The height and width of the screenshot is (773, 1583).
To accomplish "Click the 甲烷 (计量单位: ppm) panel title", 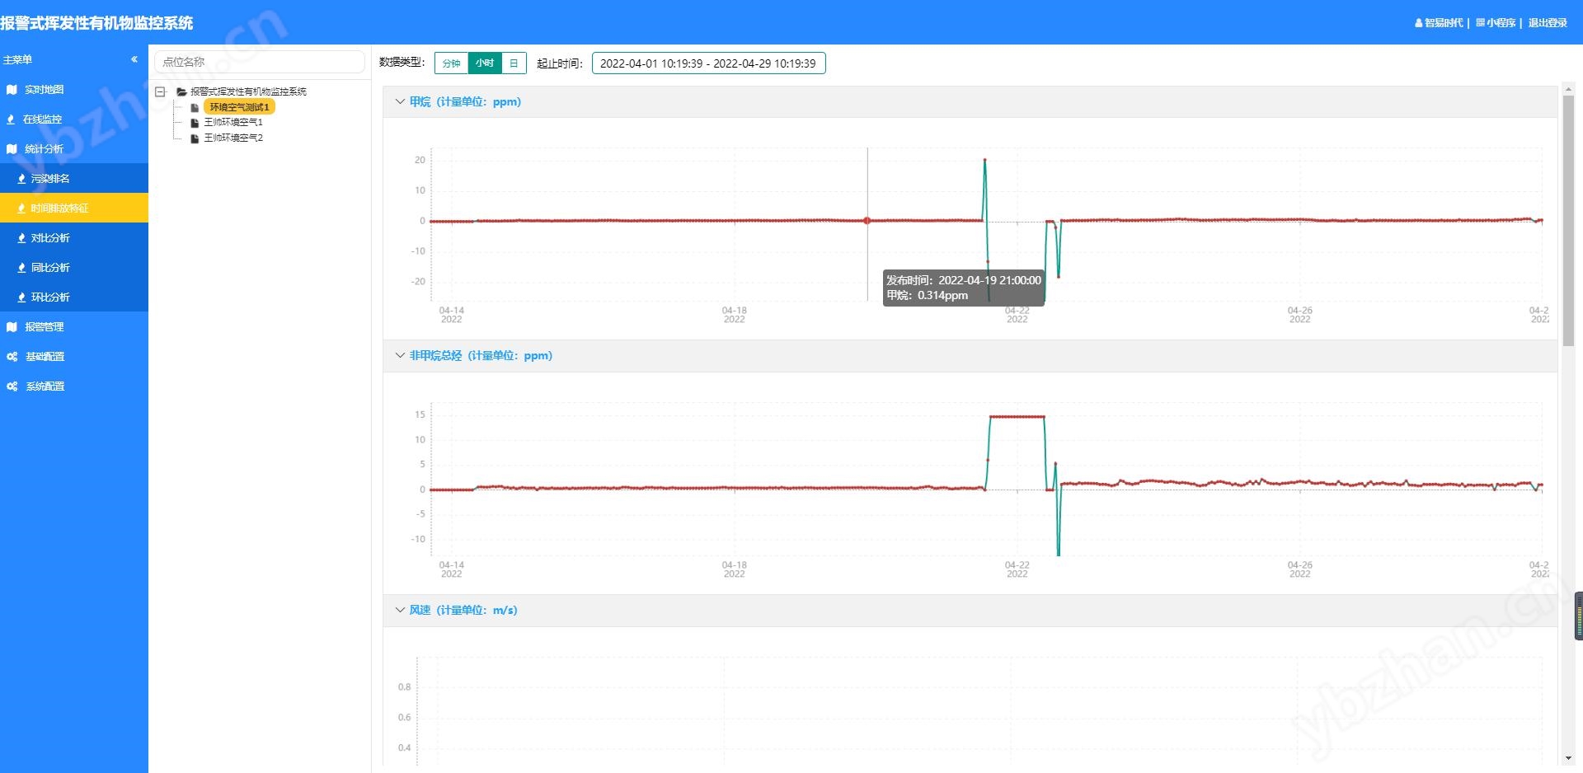I will coord(465,102).
